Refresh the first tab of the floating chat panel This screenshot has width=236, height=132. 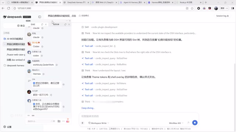point(42,25)
